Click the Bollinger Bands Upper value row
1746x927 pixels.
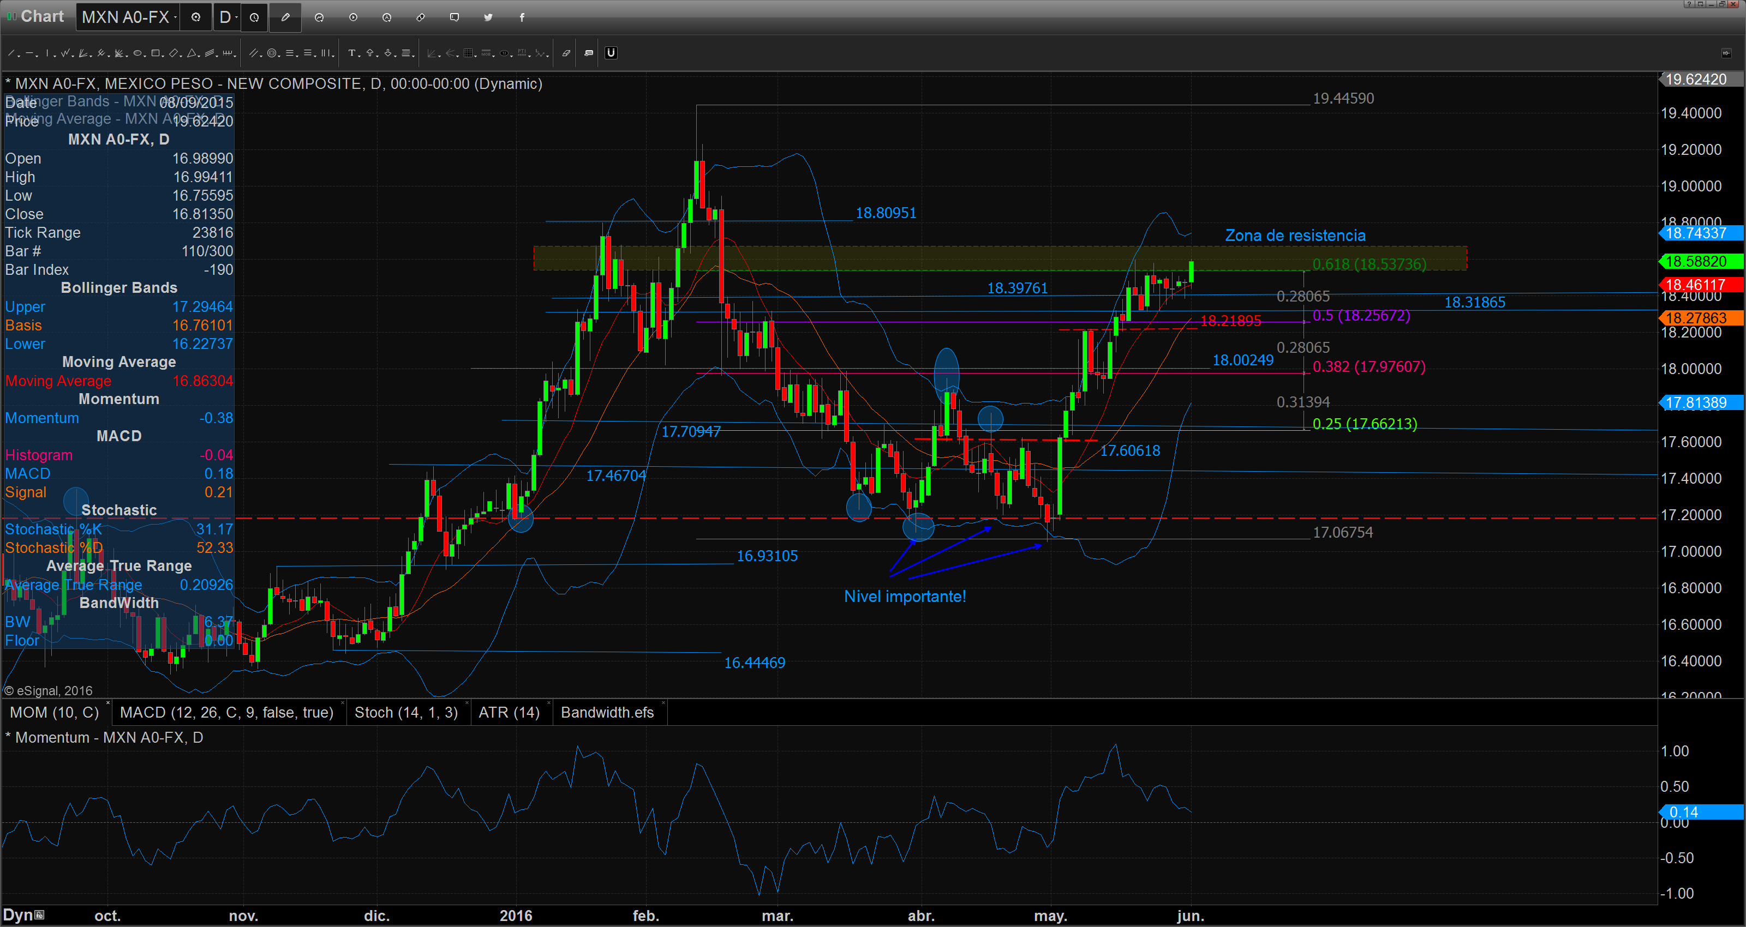tap(118, 307)
